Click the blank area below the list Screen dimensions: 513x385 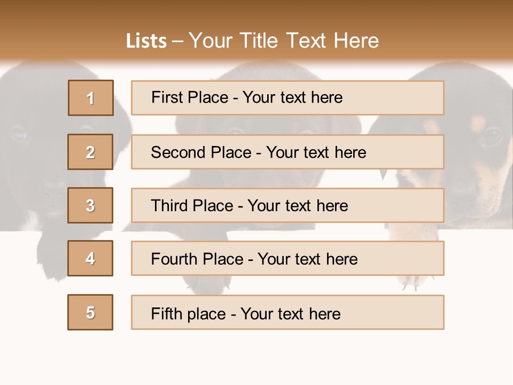click(256, 358)
